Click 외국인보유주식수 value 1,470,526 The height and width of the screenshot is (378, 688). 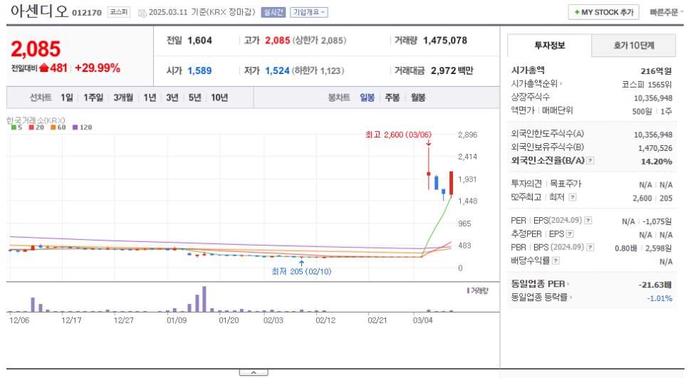tap(655, 148)
